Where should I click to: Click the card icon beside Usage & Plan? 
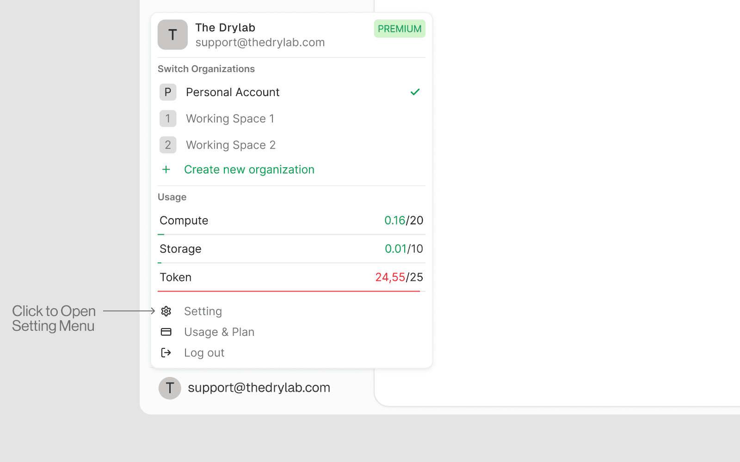click(x=166, y=332)
